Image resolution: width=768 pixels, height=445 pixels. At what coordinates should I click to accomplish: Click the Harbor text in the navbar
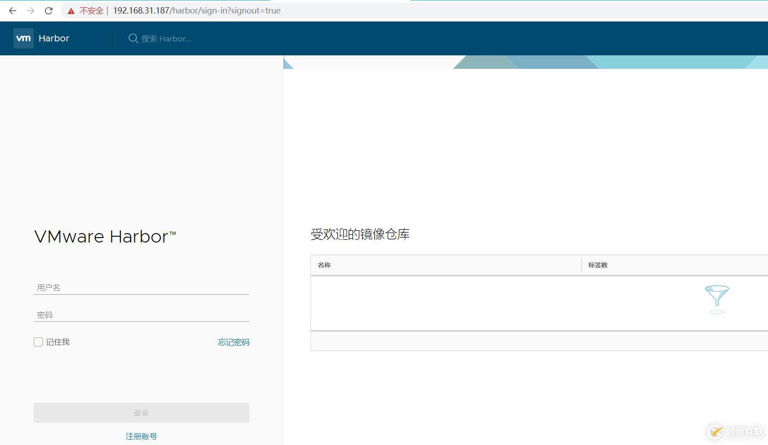click(54, 38)
